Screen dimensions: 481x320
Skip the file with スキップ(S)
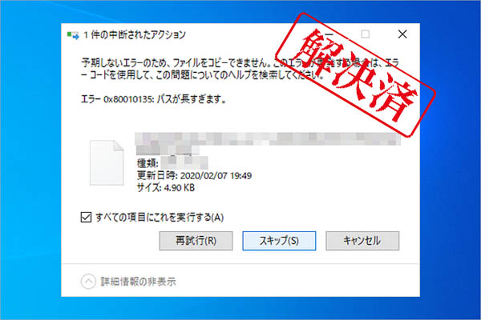click(x=279, y=241)
